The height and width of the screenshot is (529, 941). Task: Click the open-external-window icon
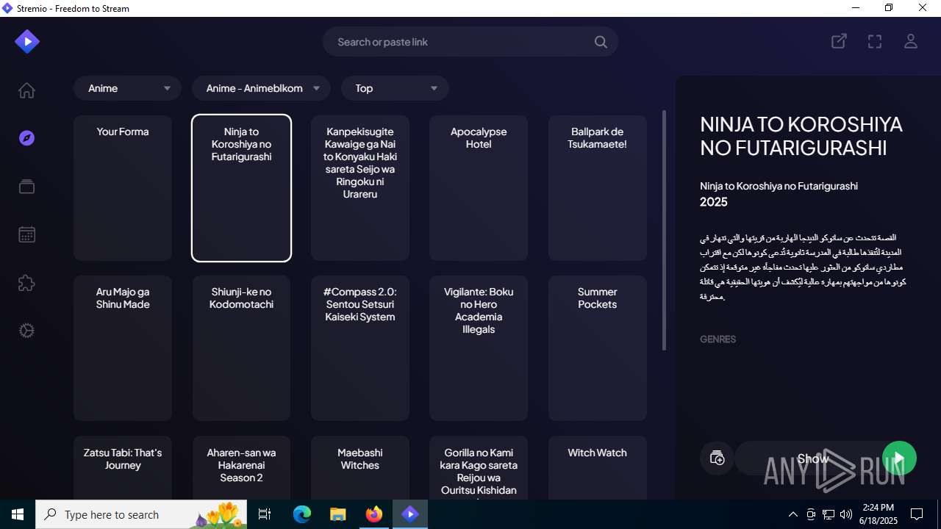[839, 42]
